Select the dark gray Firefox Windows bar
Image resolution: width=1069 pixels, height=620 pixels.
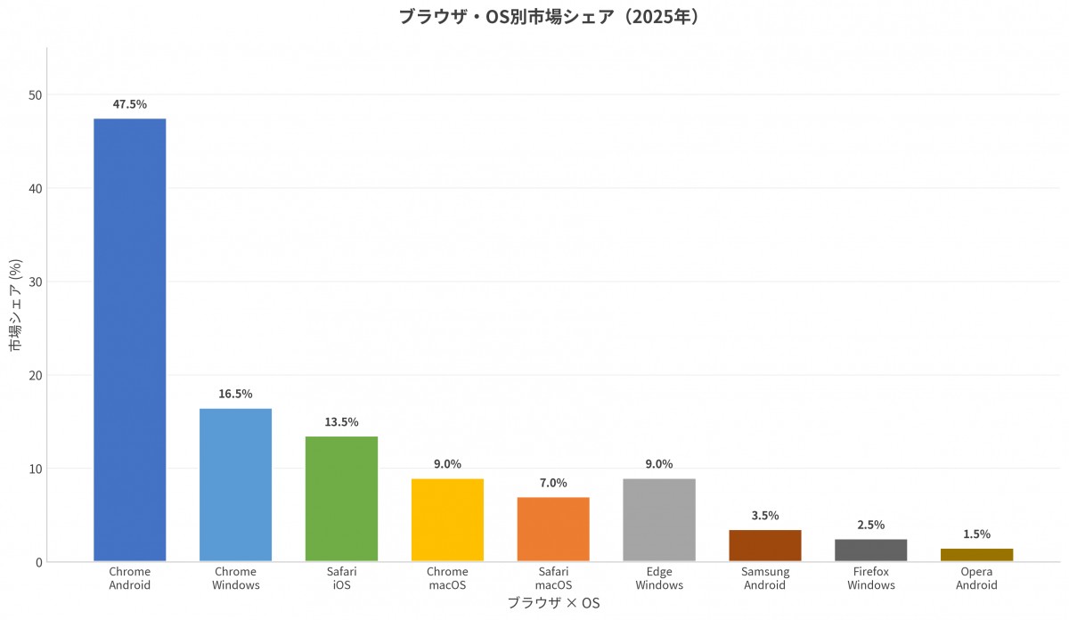pos(870,550)
